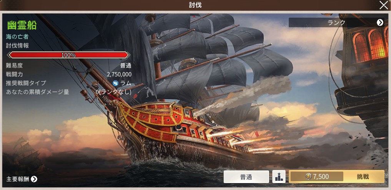
Task: Click the 7,500 cost field
Action: (x=317, y=177)
